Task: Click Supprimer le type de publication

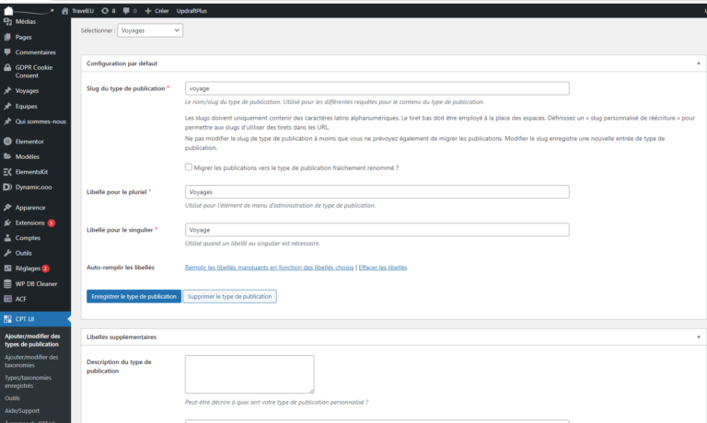Action: coord(230,297)
